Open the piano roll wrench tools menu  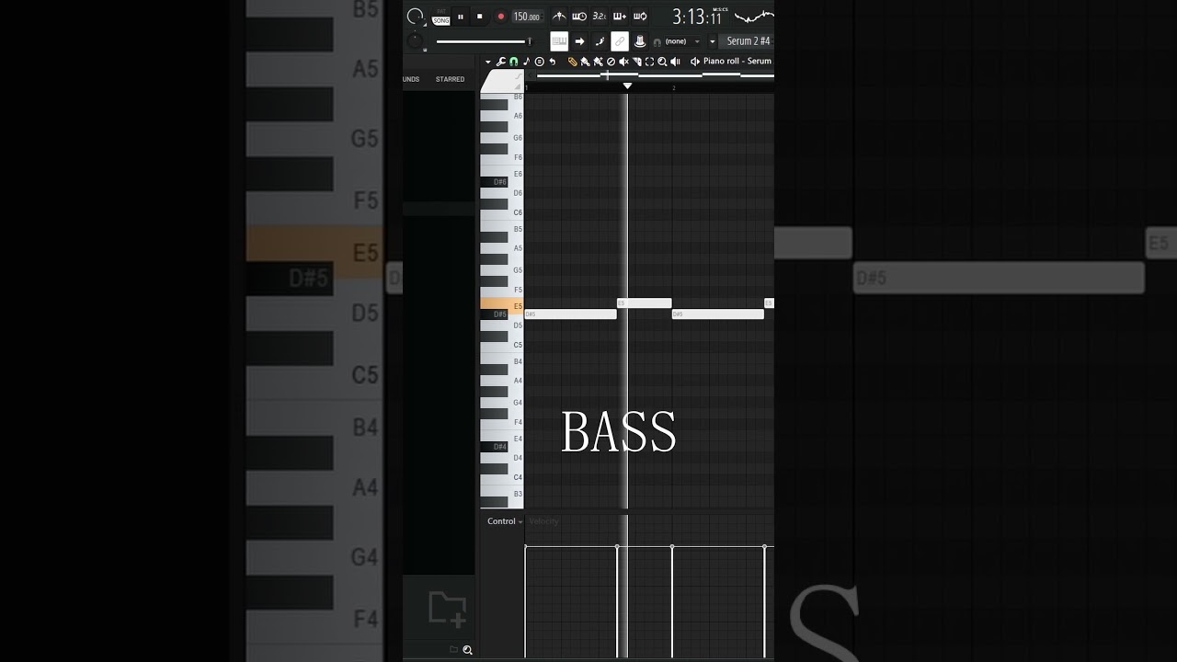point(501,62)
